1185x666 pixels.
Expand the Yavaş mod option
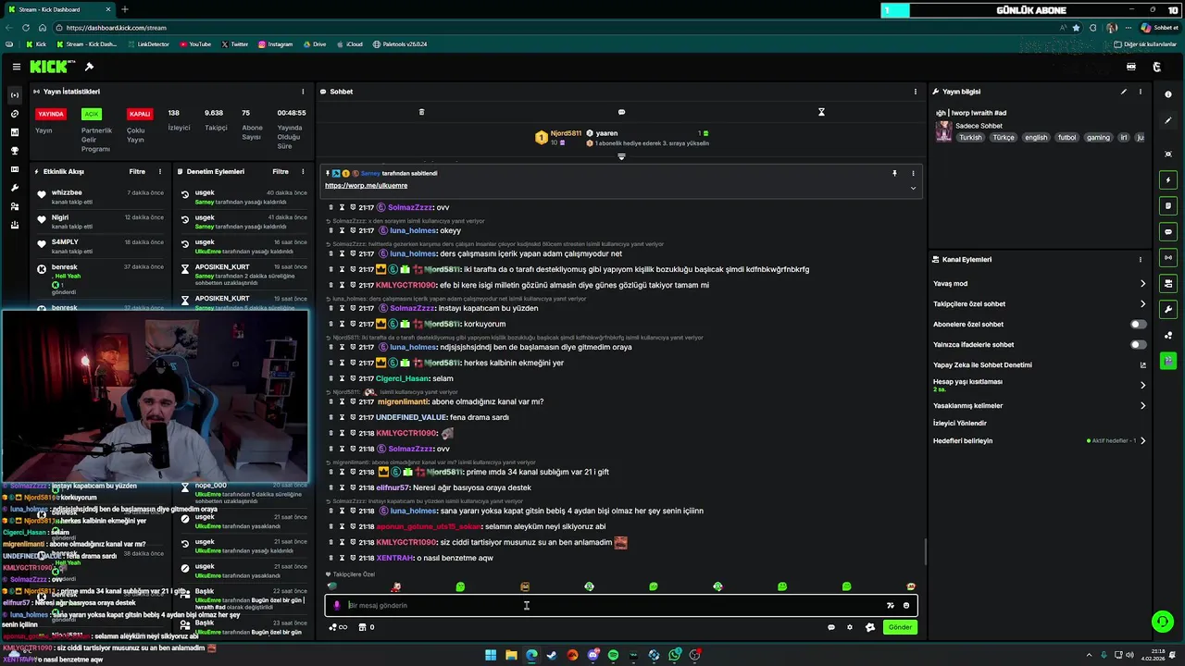[1142, 284]
